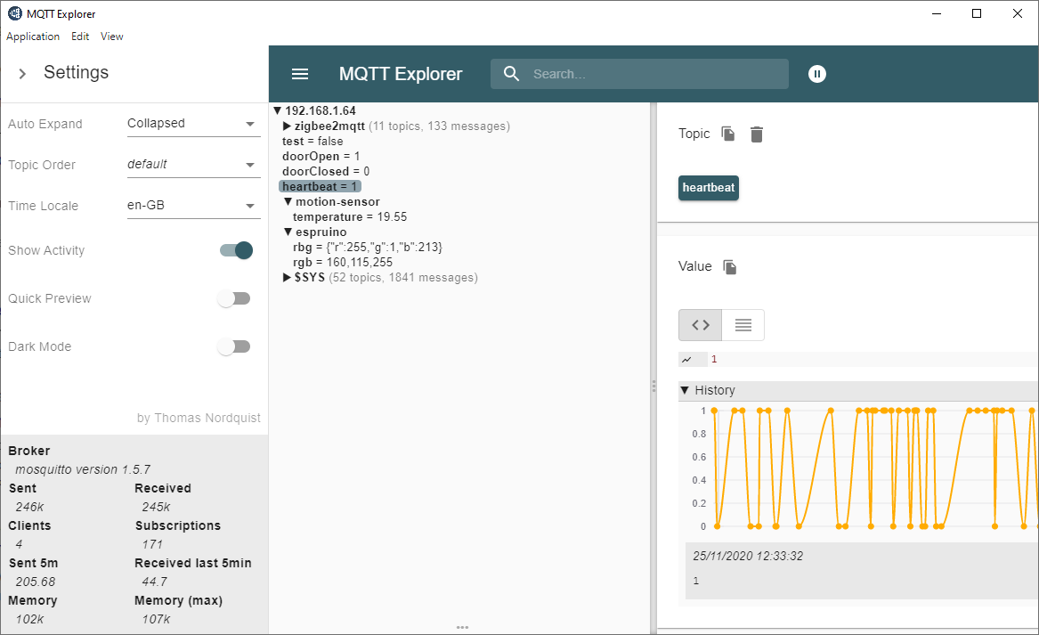Click the MQTT Explorer app icon in title bar
This screenshot has height=635, width=1039.
click(14, 13)
